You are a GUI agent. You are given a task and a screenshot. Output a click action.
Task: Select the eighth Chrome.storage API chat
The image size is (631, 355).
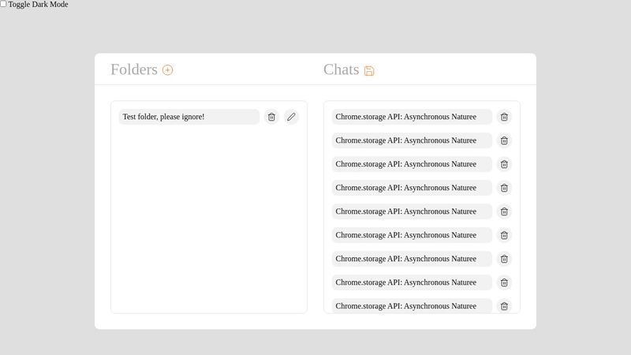point(411,282)
